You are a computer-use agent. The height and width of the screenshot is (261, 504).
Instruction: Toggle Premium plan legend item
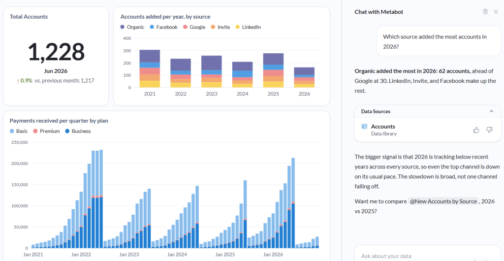tap(46, 131)
